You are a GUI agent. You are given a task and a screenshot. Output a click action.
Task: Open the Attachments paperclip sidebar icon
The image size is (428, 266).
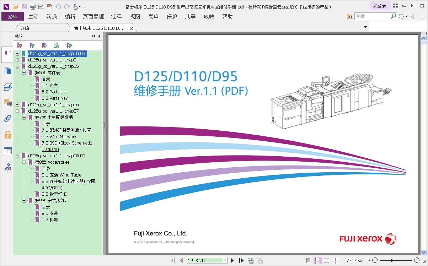(x=8, y=119)
